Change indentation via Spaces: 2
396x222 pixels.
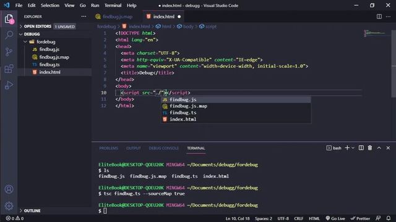(264, 218)
